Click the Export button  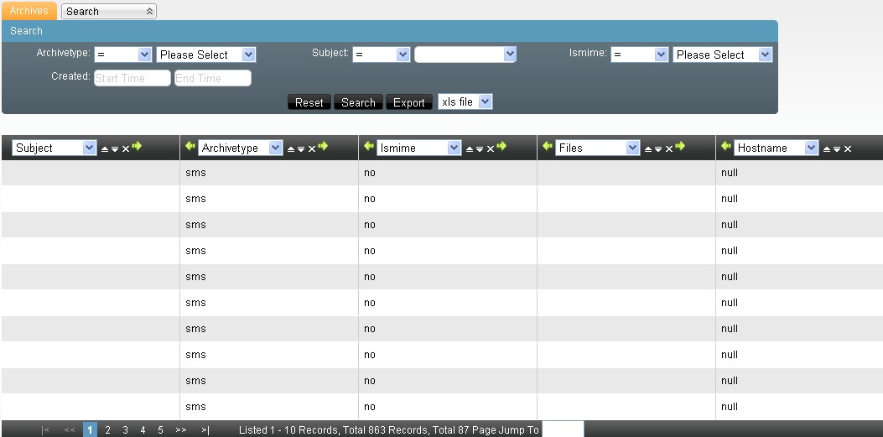[x=408, y=102]
